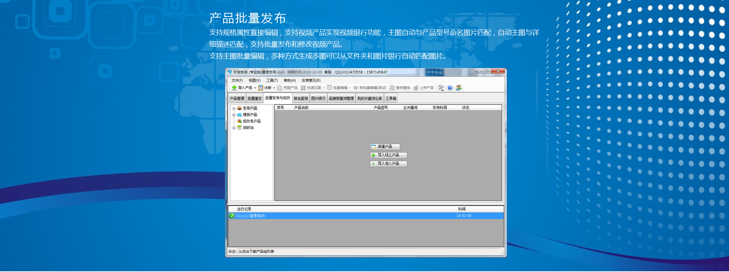Switch to the 排名查询 tab
The height and width of the screenshot is (272, 729).
click(301, 99)
